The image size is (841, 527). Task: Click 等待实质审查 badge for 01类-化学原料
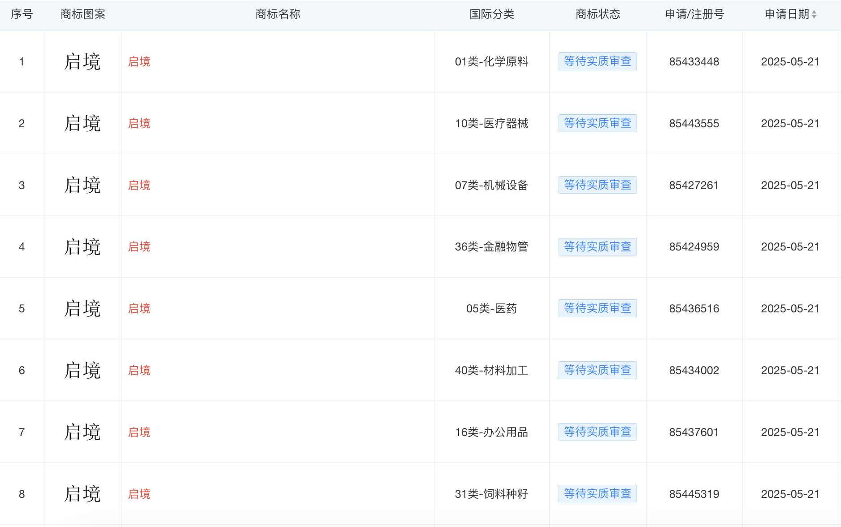(598, 61)
